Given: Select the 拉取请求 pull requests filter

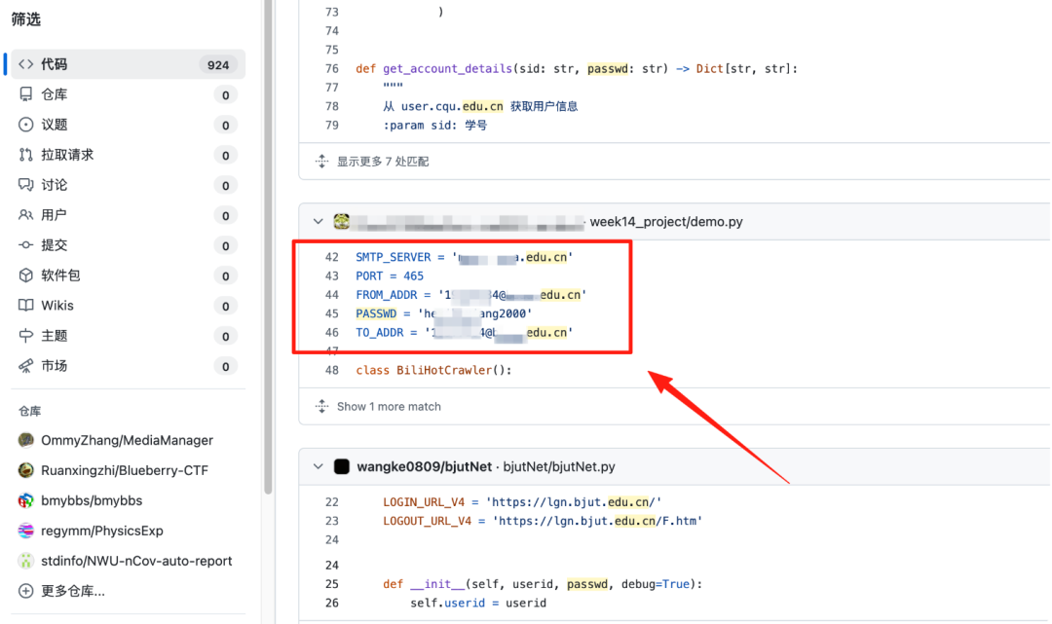Looking at the screenshot, I should (128, 155).
